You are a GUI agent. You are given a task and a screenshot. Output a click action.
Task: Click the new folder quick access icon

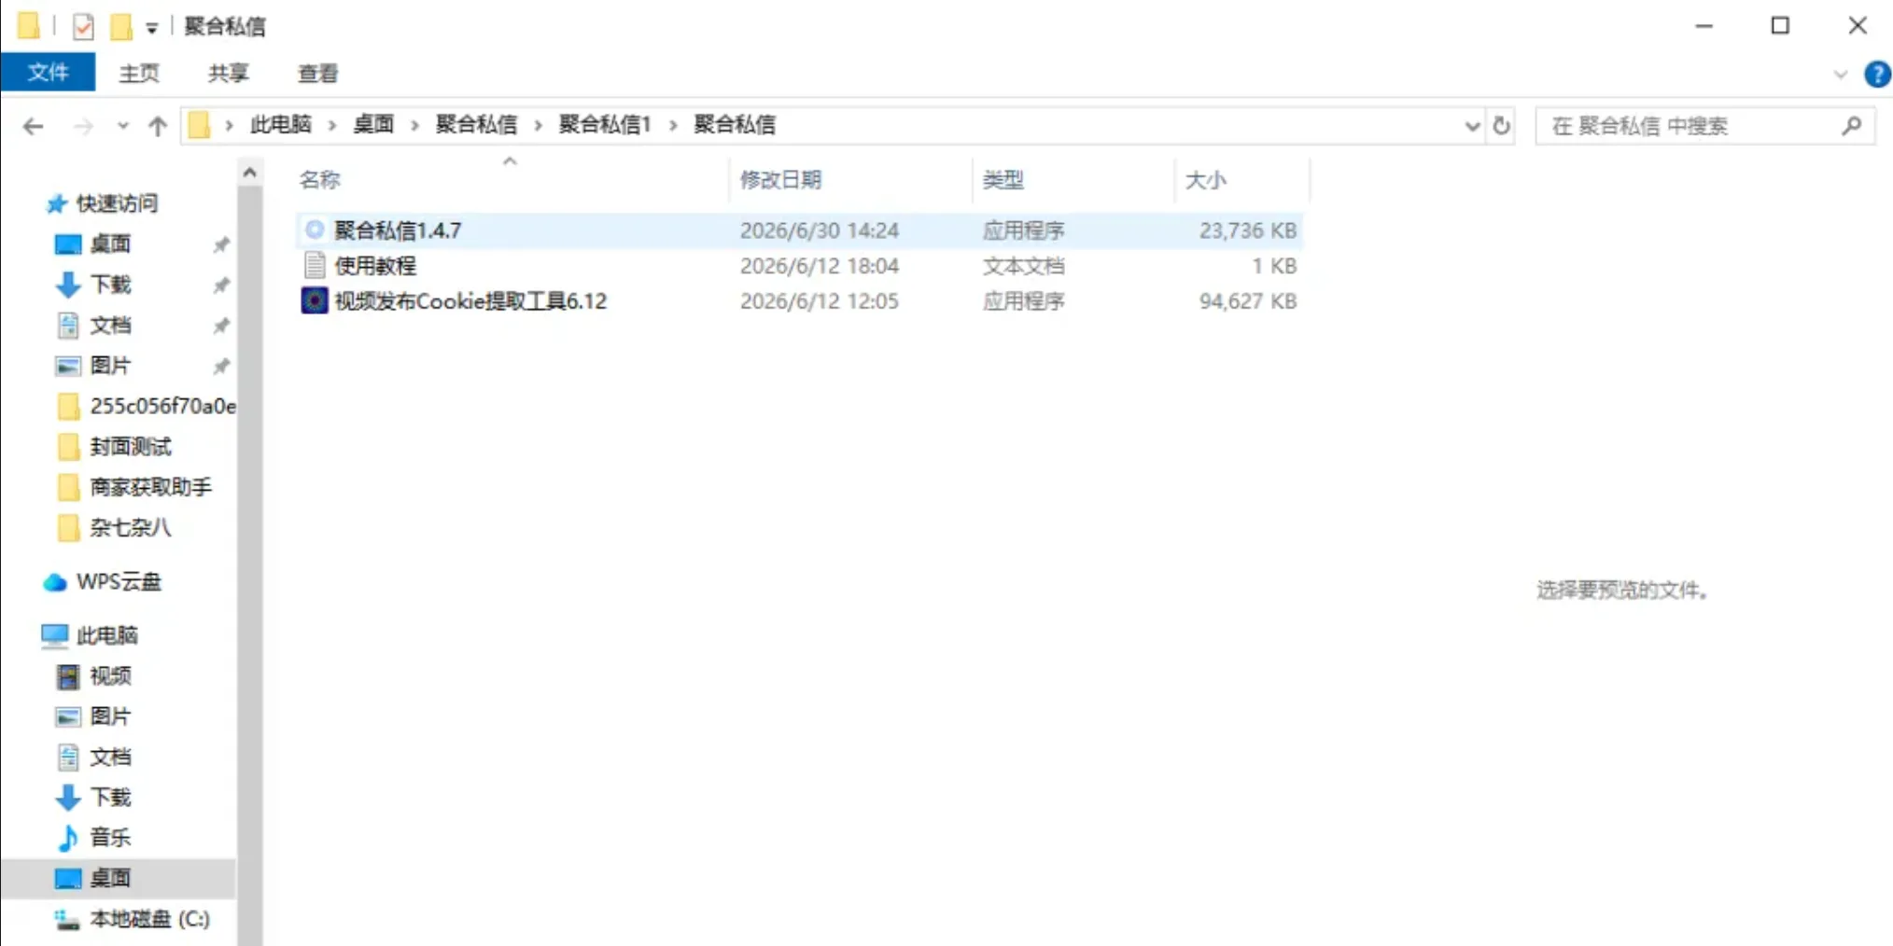coord(120,26)
